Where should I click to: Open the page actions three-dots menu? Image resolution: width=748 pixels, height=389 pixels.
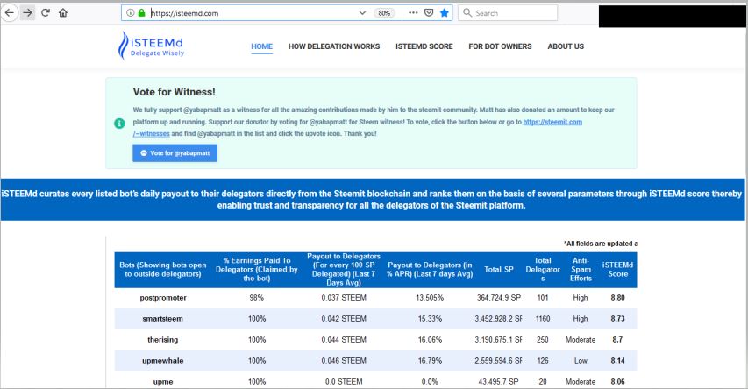point(412,13)
